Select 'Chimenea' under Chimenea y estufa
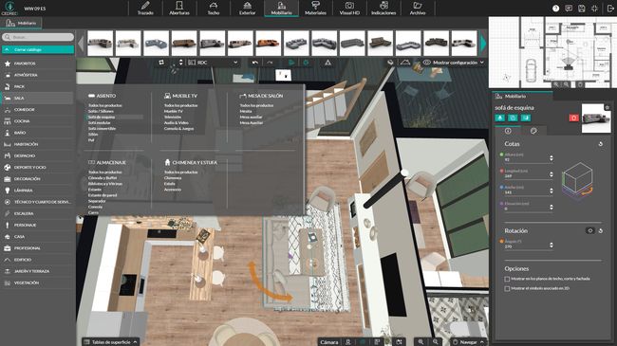The width and height of the screenshot is (617, 346). click(173, 178)
